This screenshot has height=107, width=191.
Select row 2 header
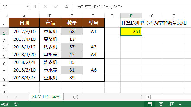[x=4, y=32]
